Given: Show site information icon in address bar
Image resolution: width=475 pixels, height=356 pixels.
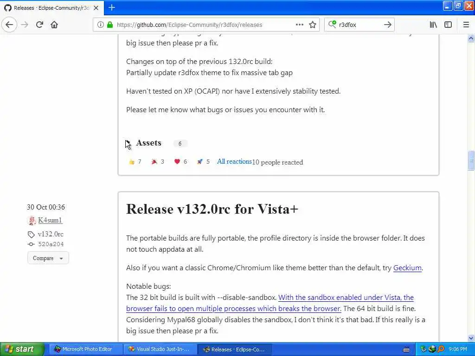Looking at the screenshot, I should point(100,25).
